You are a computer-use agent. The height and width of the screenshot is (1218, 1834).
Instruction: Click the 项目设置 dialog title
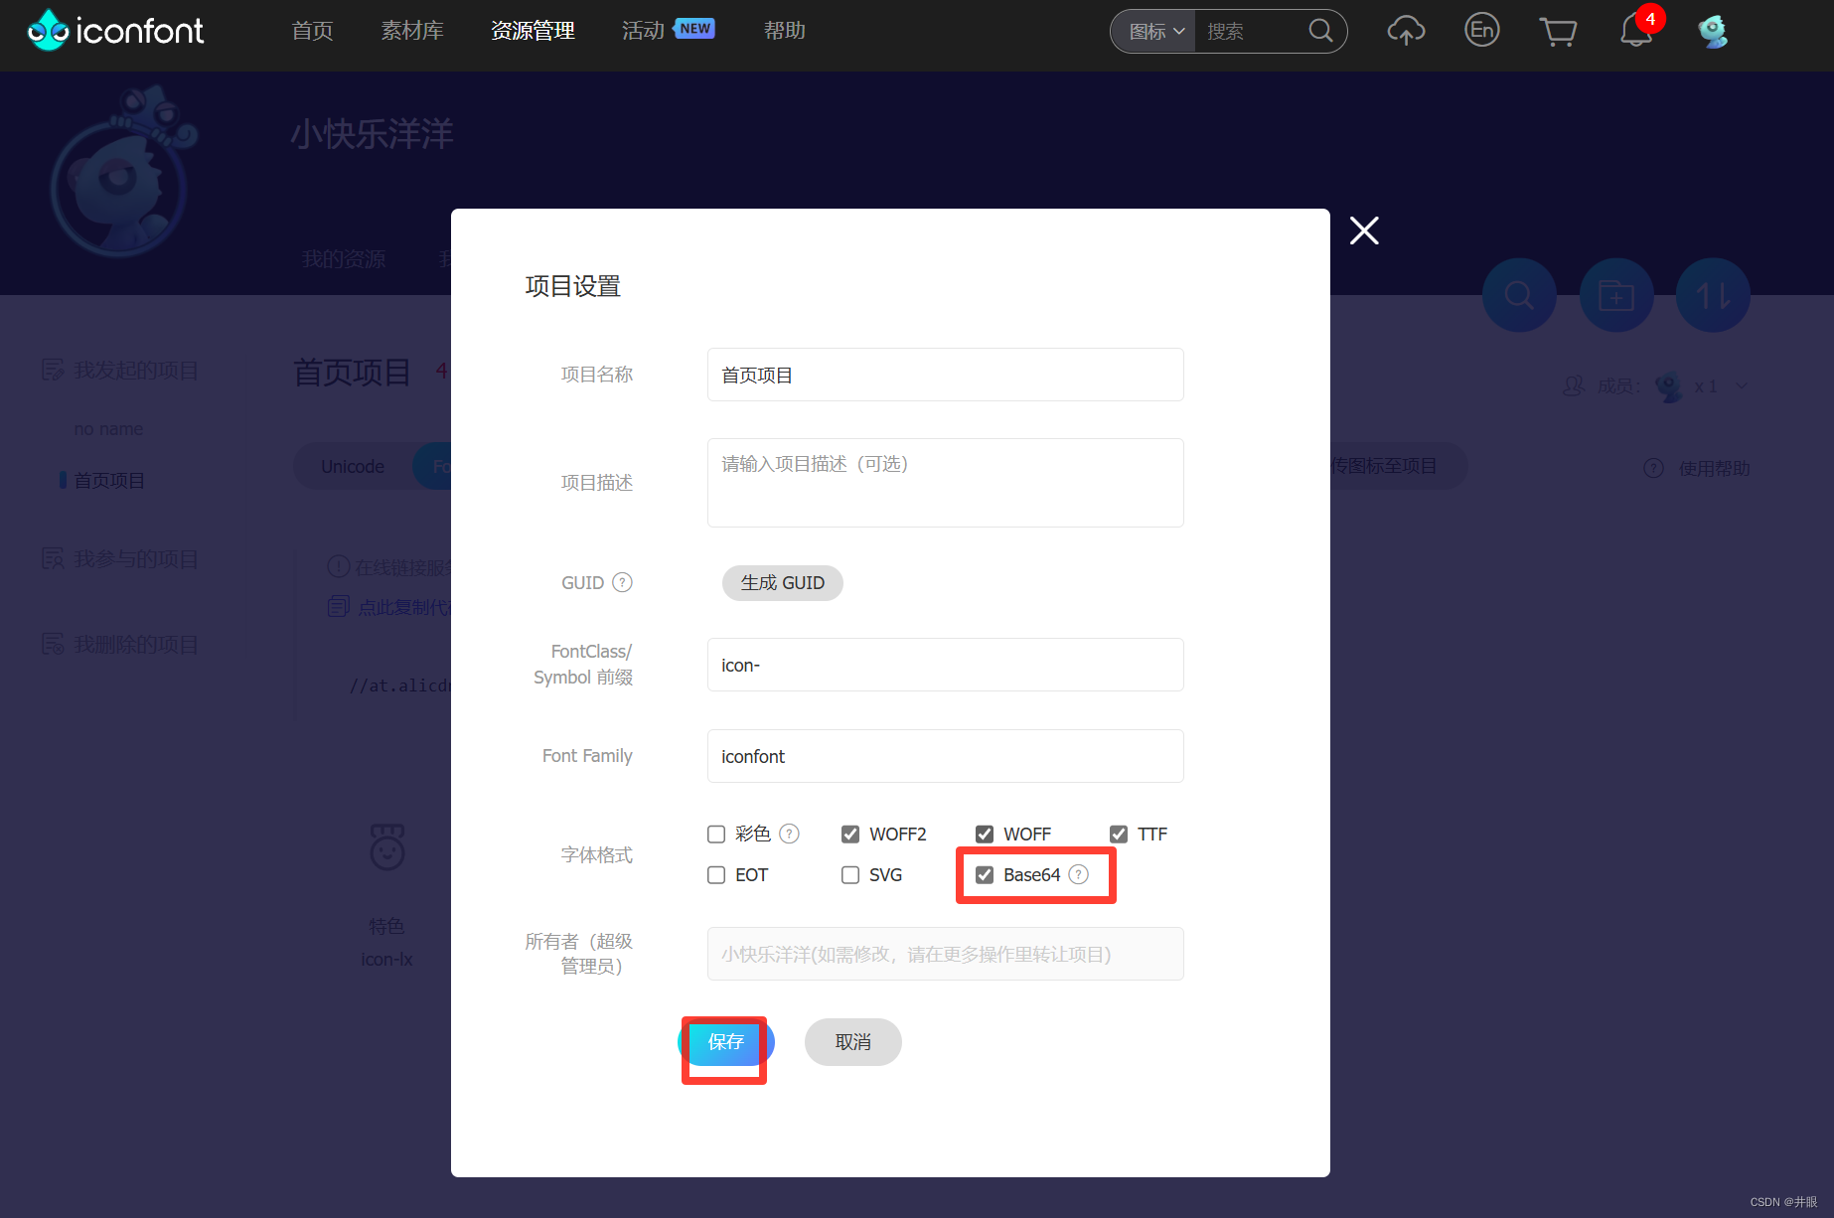click(573, 286)
